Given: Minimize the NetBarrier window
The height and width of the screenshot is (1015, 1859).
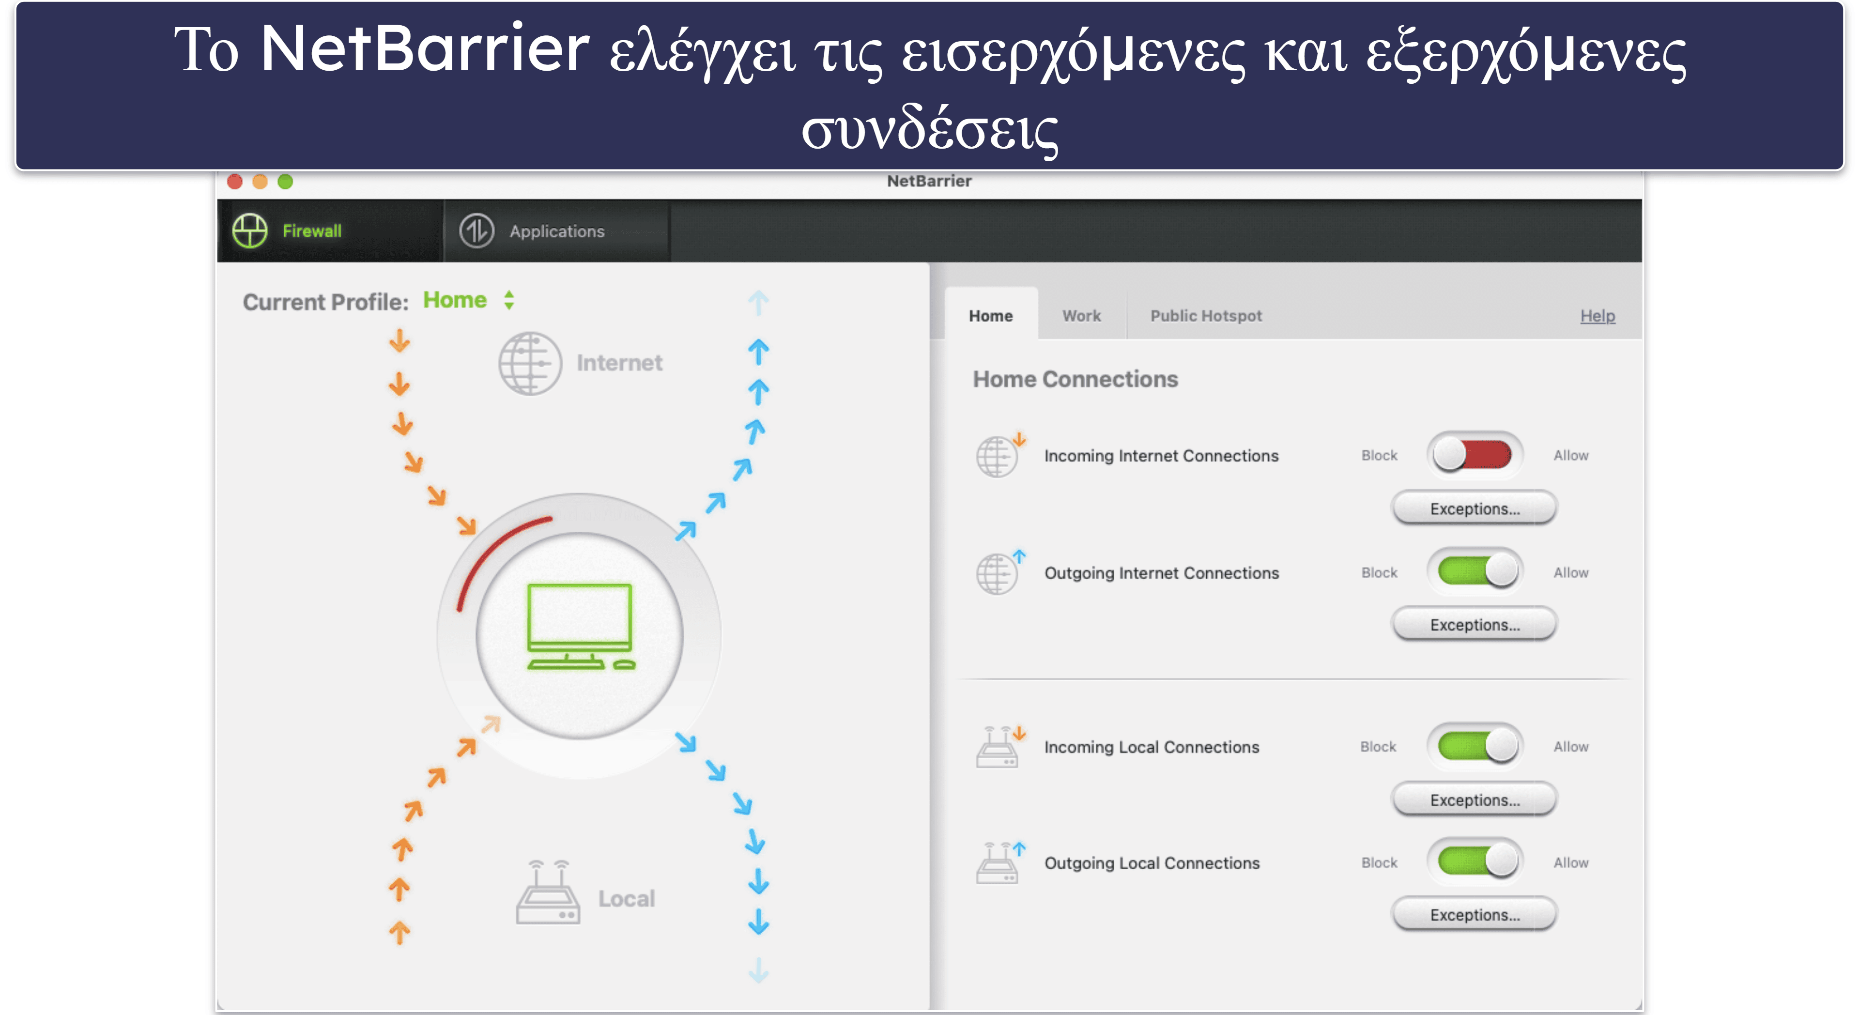Looking at the screenshot, I should [x=260, y=181].
